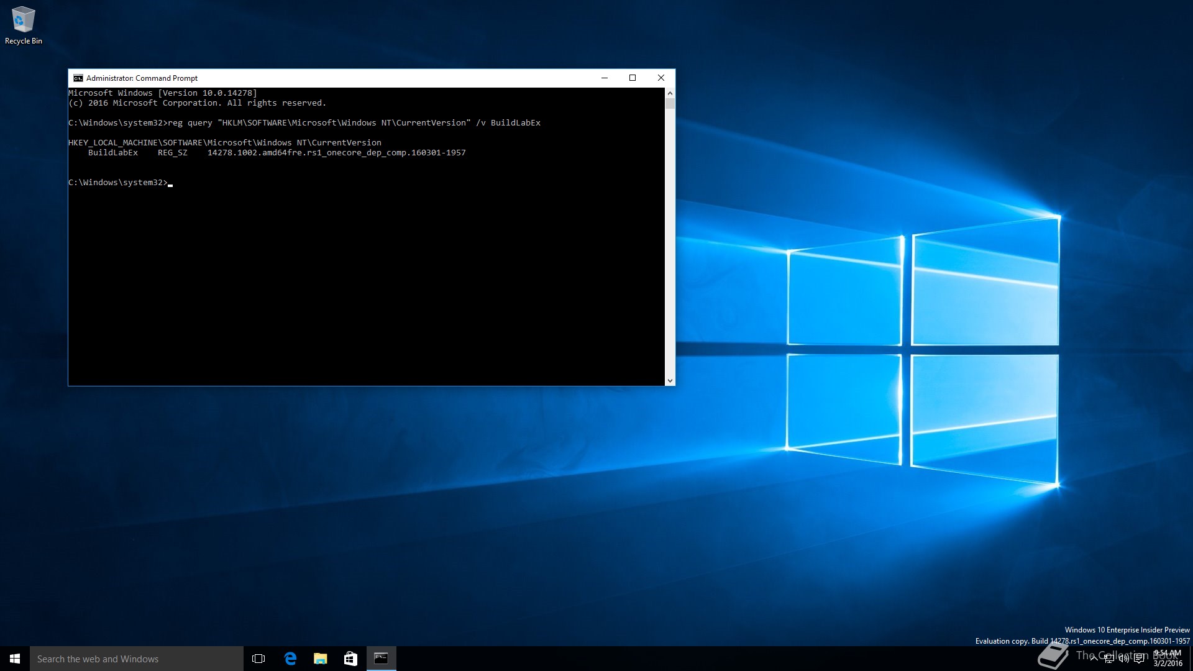This screenshot has width=1193, height=671.
Task: Click the console vertical scrollbar thumb
Action: [x=670, y=103]
